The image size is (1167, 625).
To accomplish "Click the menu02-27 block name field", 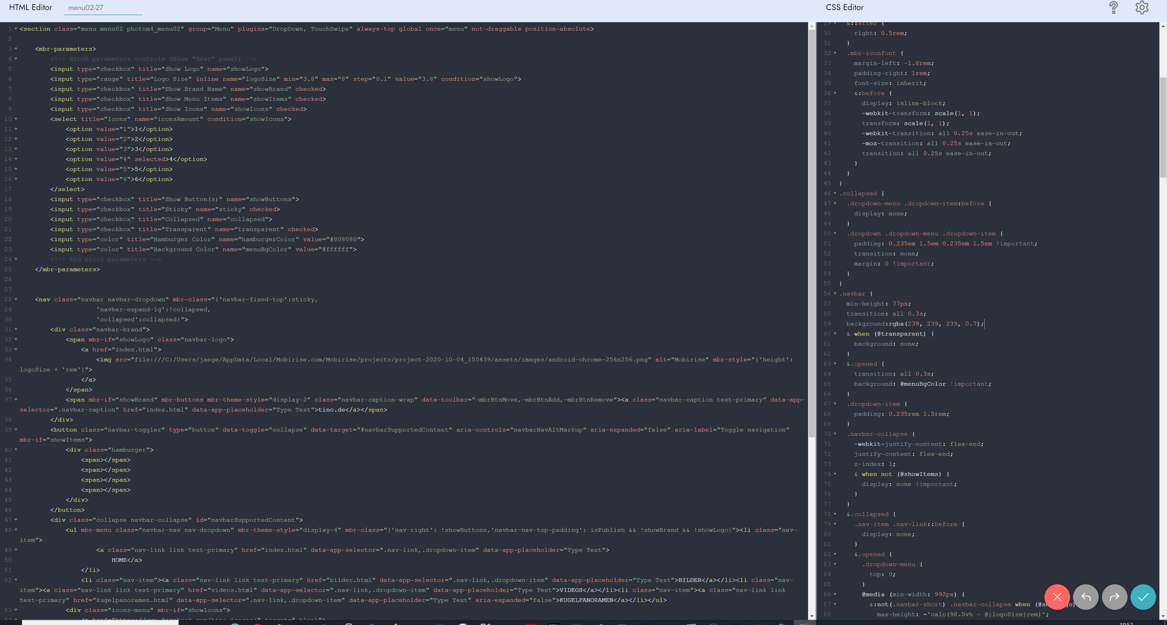I will (103, 8).
